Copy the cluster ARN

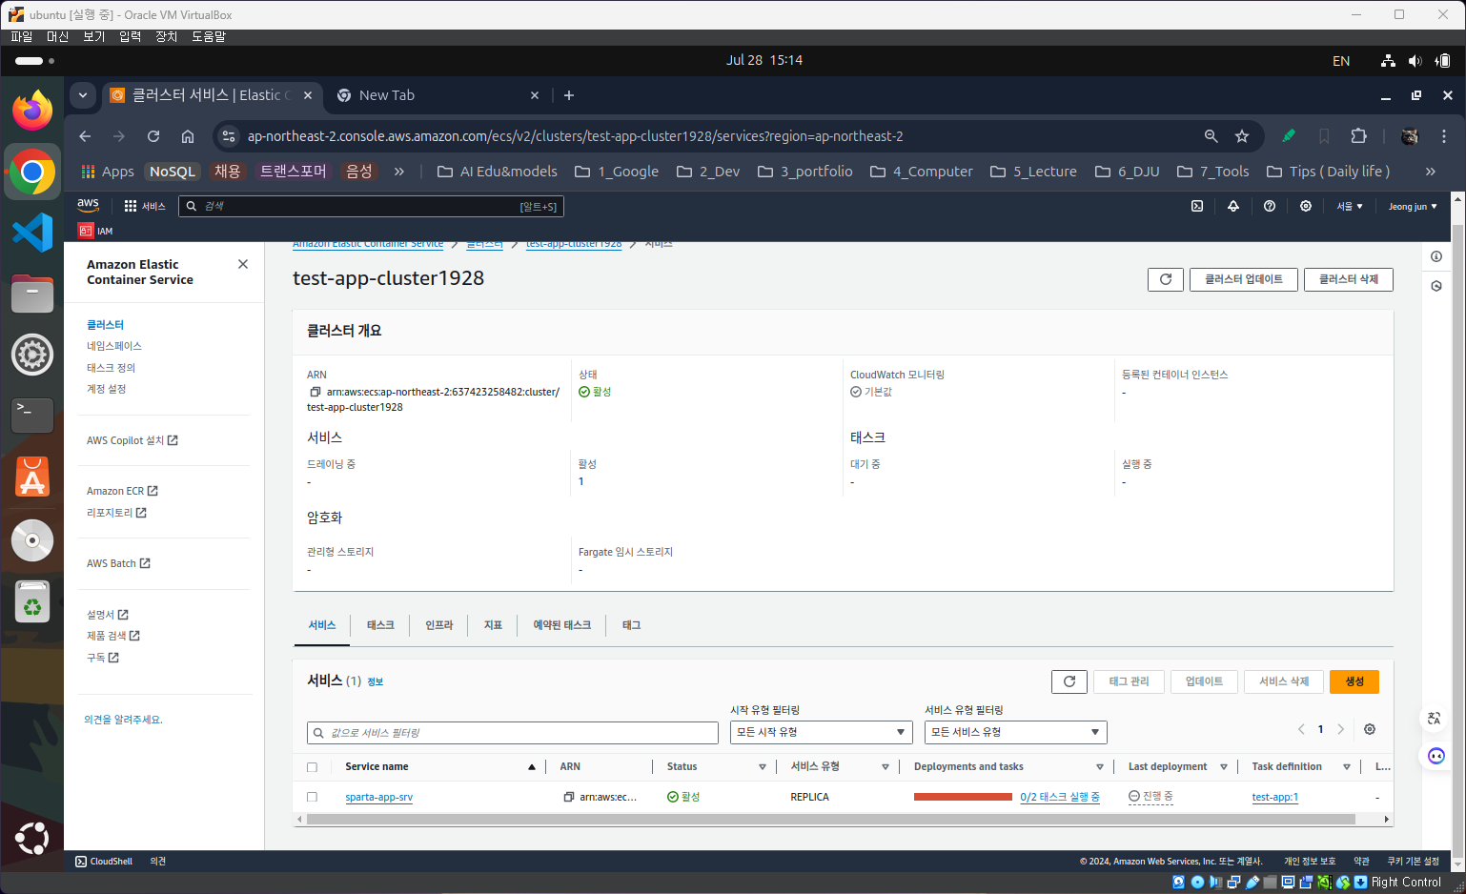pyautogui.click(x=316, y=392)
